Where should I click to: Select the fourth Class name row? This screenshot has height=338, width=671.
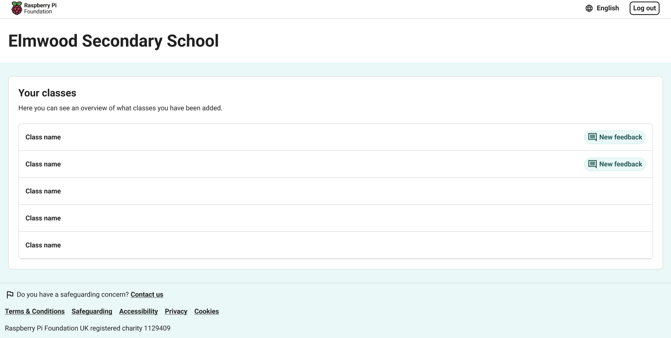(43, 218)
